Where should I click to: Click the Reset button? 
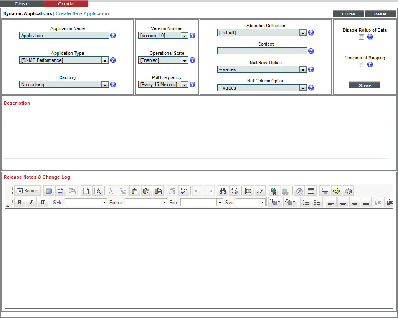click(380, 14)
